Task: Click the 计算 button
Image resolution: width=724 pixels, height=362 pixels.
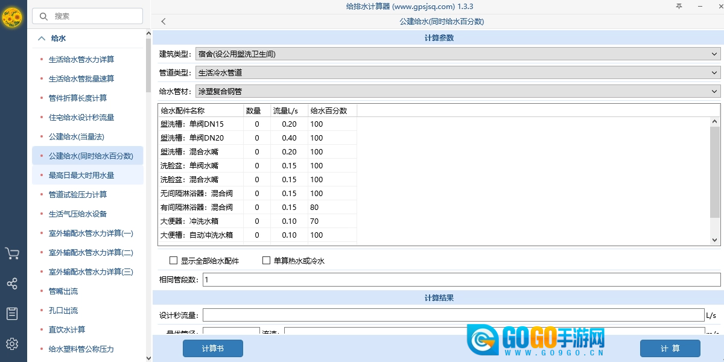Action: [x=670, y=348]
